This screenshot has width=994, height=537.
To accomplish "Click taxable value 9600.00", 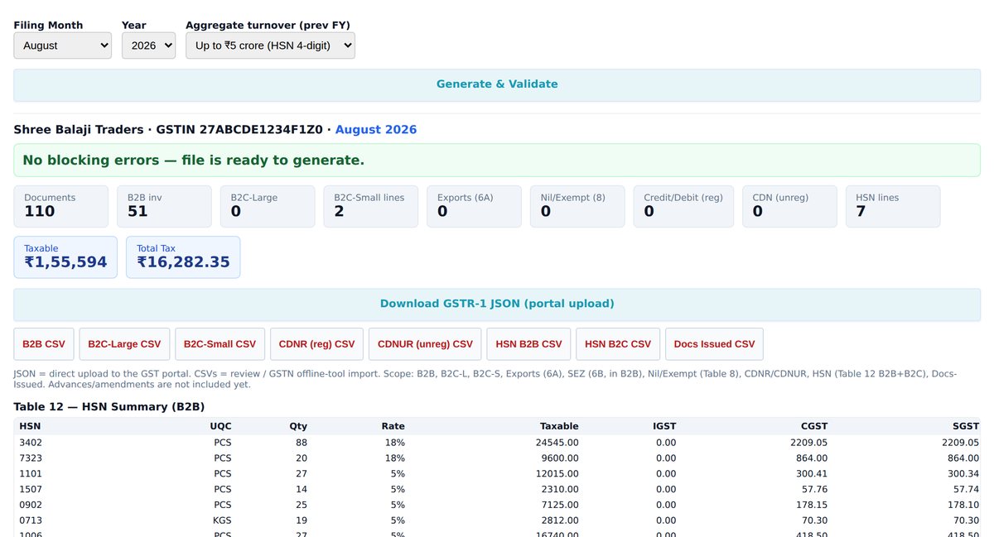I will point(561,458).
